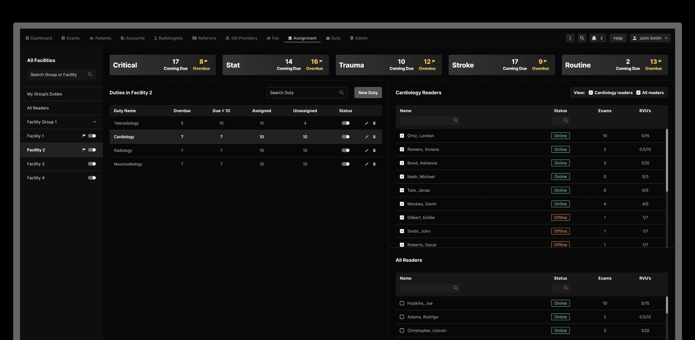Delete the Neuroradiology duty

coord(374,164)
